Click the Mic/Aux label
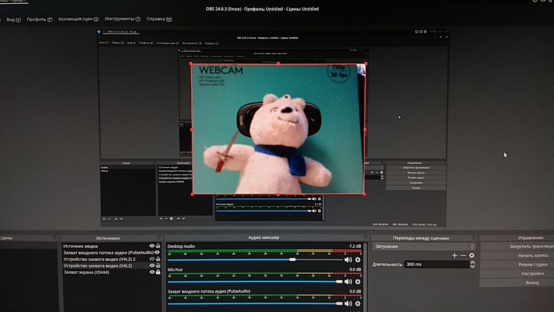 (x=175, y=270)
